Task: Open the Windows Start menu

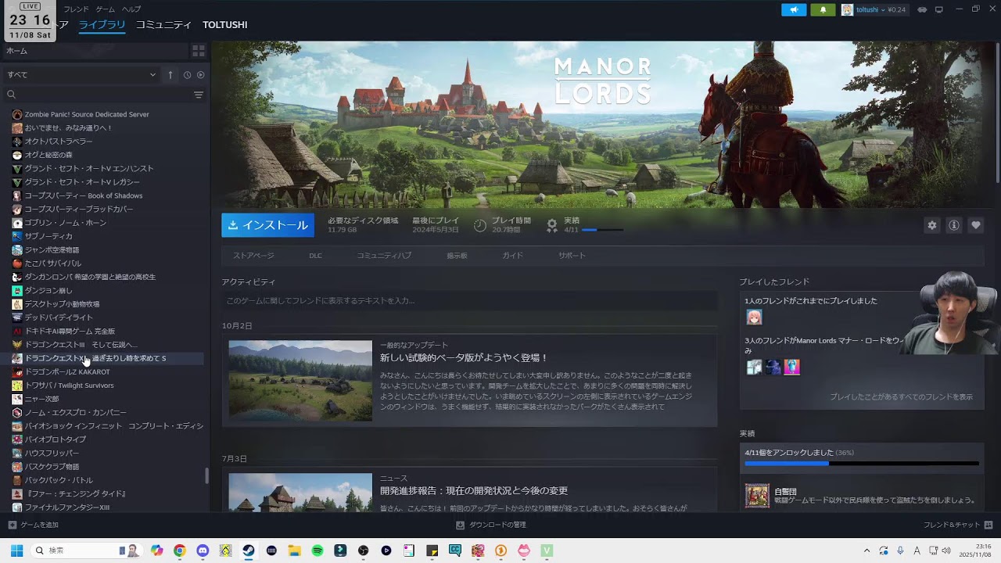Action: pos(16,550)
